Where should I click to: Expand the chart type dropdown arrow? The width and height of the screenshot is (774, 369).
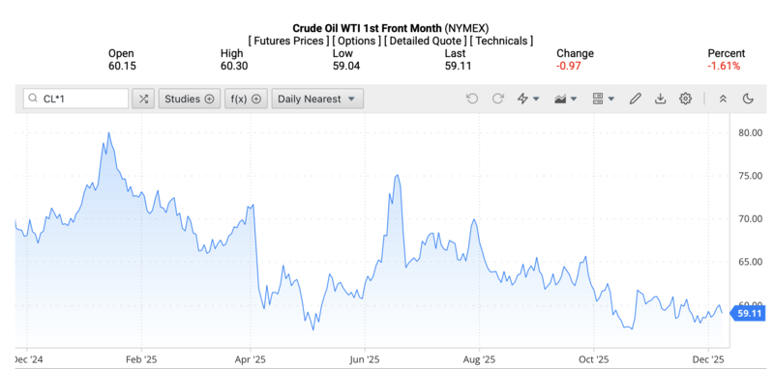point(574,99)
